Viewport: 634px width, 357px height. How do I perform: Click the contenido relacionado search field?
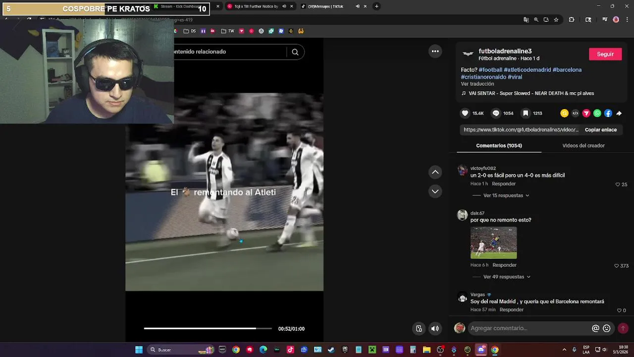point(230,52)
